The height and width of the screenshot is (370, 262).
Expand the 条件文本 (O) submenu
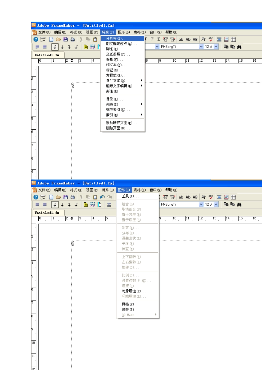pos(123,81)
